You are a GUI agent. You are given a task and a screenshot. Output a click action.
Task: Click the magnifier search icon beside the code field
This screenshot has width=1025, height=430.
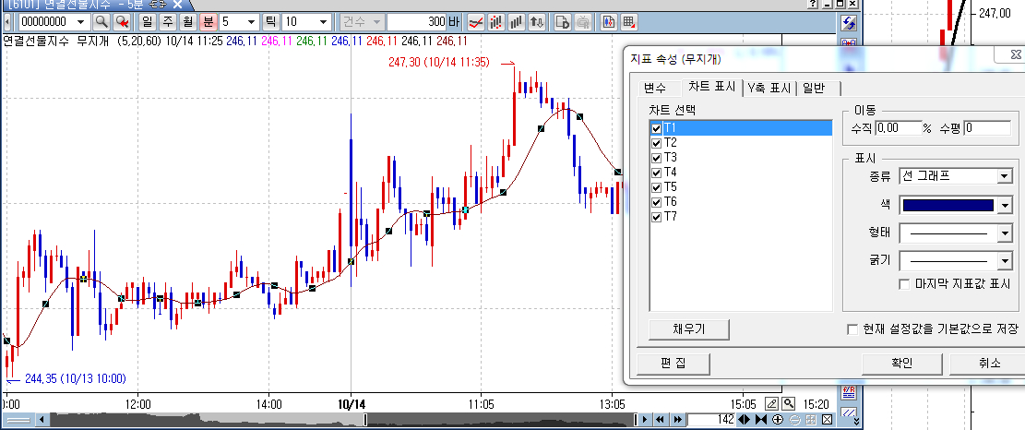point(101,21)
